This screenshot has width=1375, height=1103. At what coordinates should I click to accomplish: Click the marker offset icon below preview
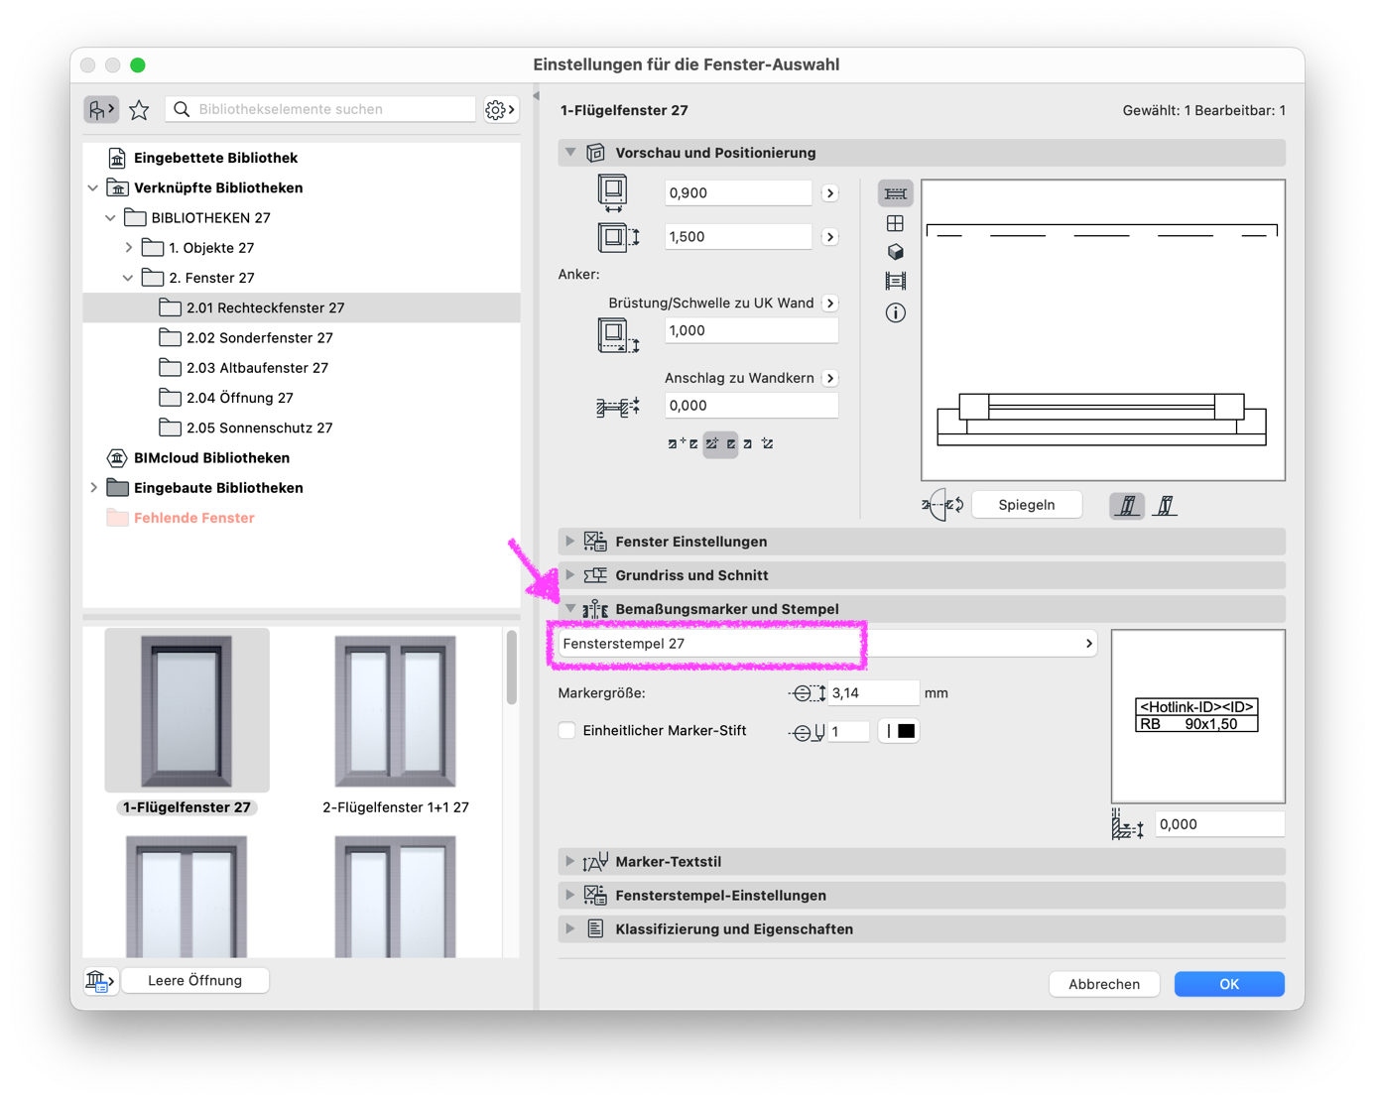point(1127,825)
